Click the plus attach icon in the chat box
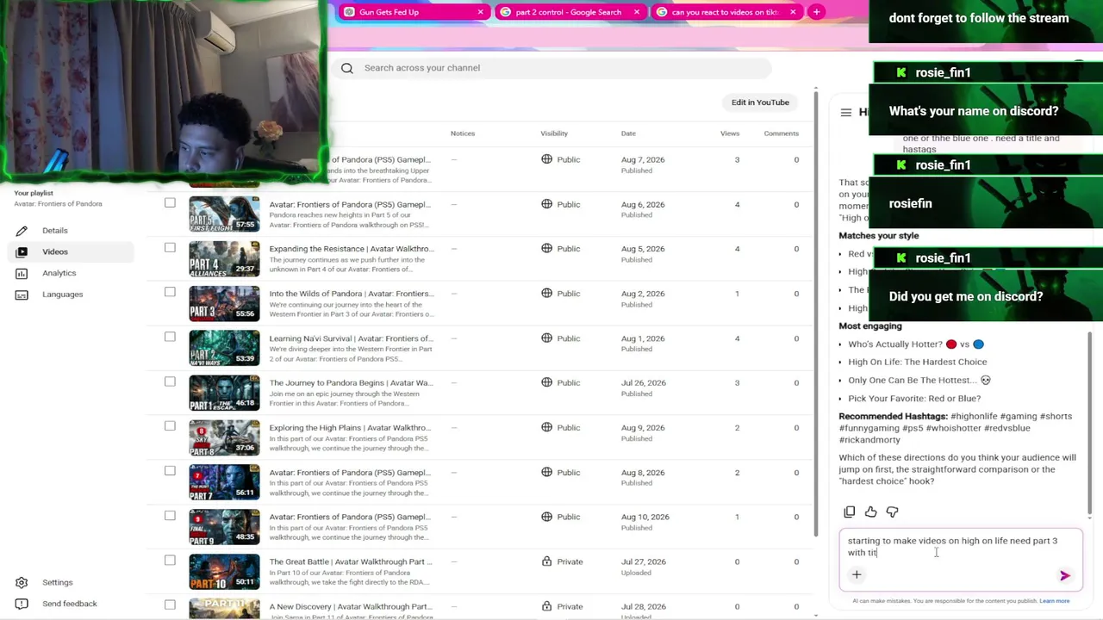The height and width of the screenshot is (620, 1103). click(857, 574)
